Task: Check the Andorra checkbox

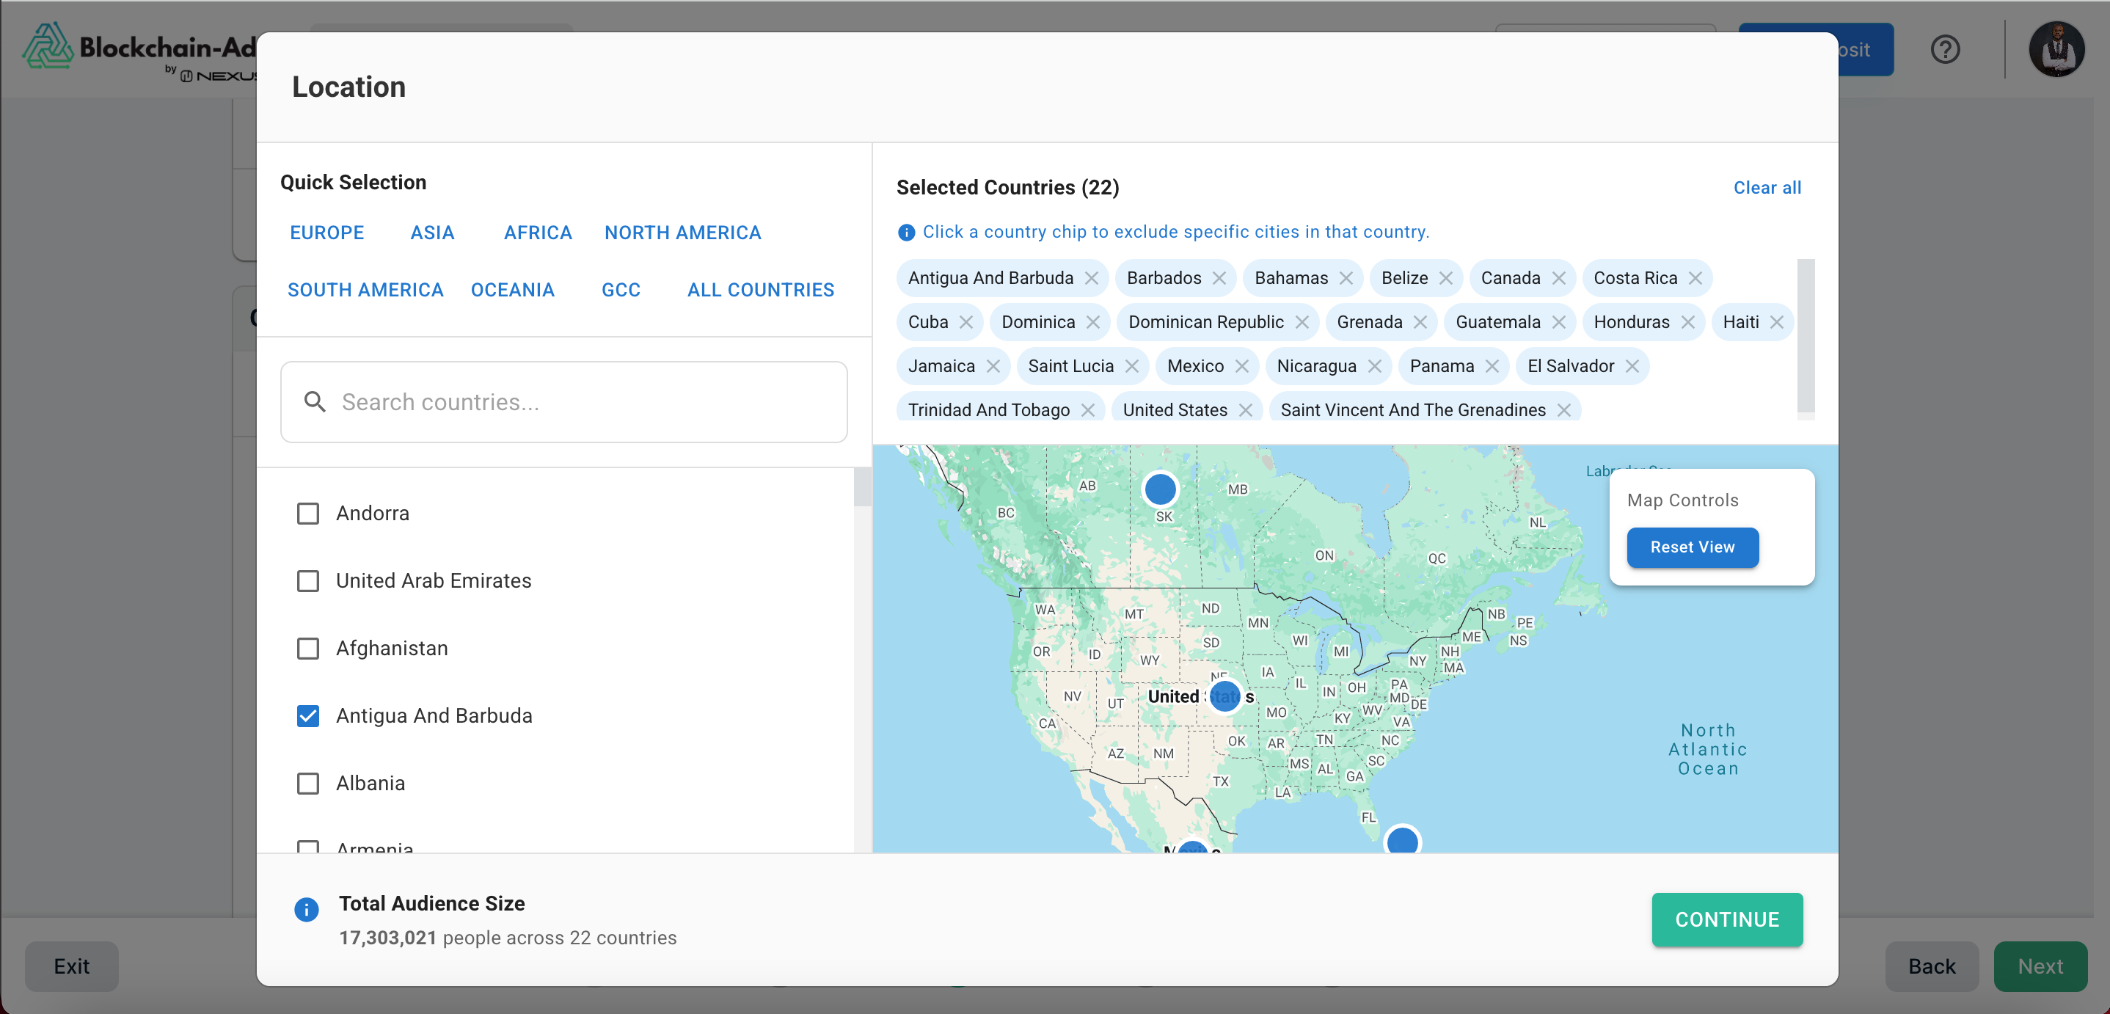Action: (x=308, y=514)
